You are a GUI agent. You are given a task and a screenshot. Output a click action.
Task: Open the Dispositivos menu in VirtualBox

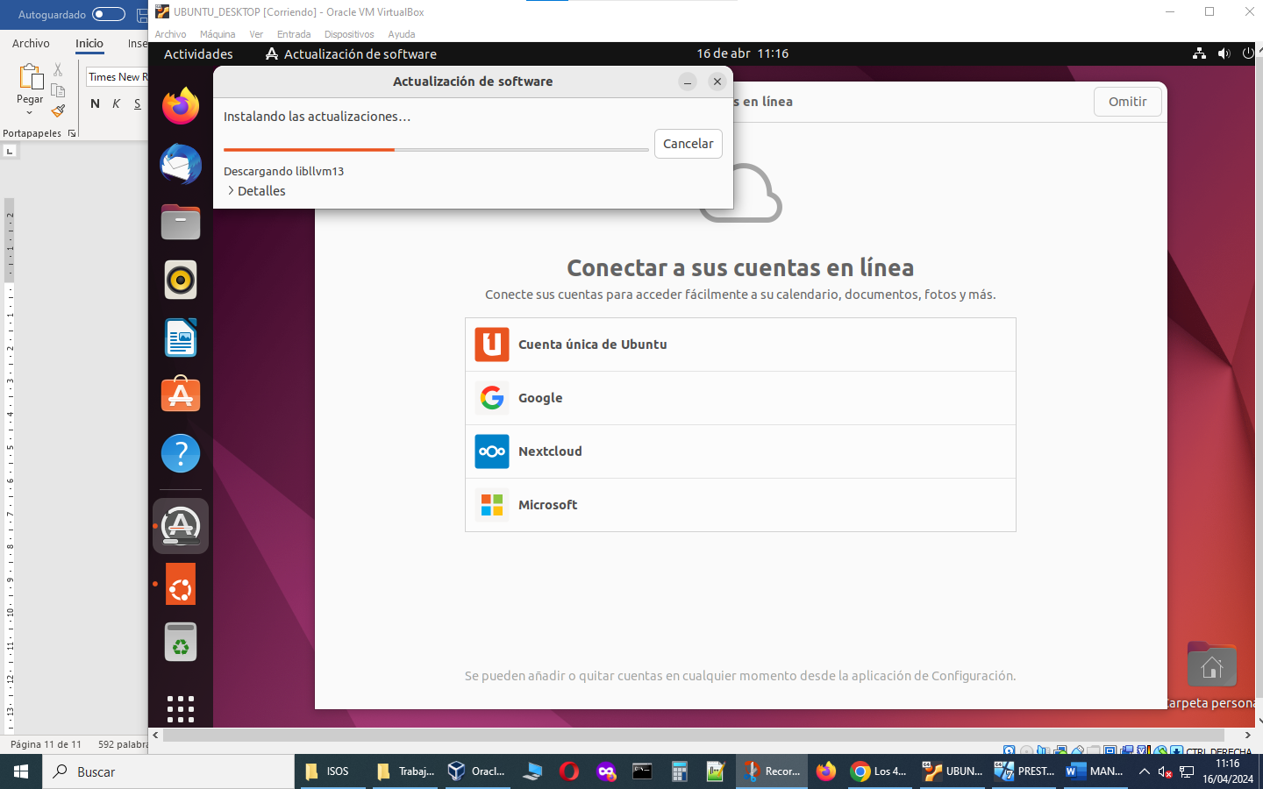pos(348,34)
